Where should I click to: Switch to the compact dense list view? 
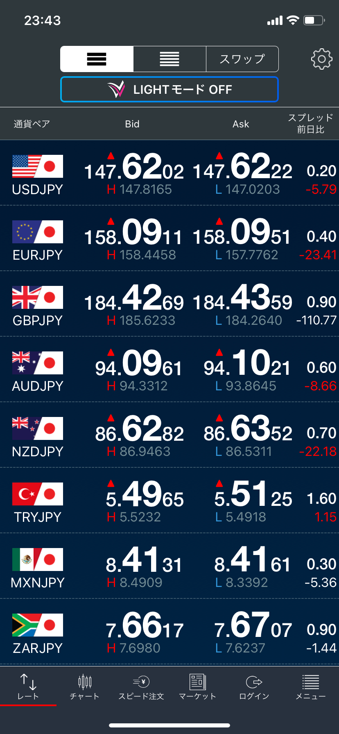pyautogui.click(x=169, y=59)
